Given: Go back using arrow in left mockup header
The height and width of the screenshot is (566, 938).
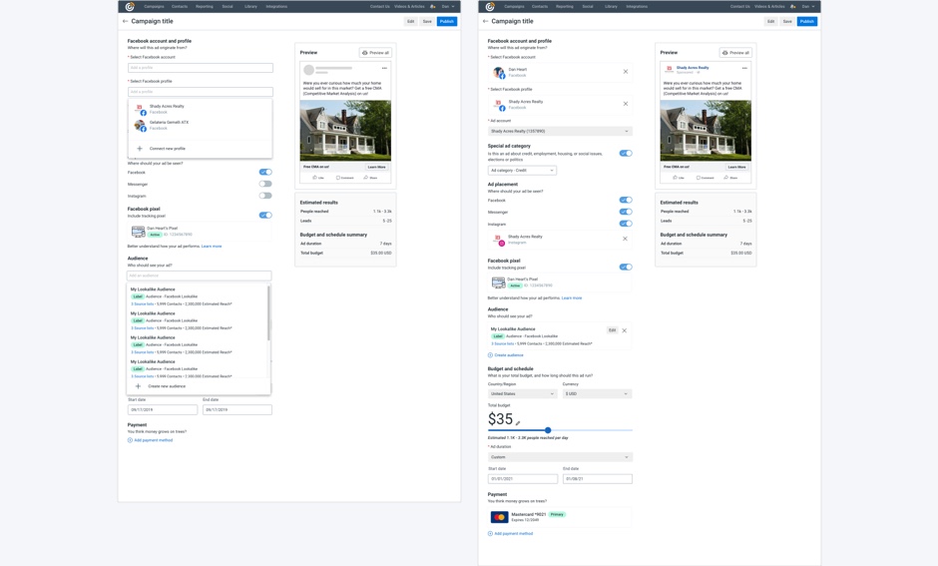Looking at the screenshot, I should (x=125, y=21).
